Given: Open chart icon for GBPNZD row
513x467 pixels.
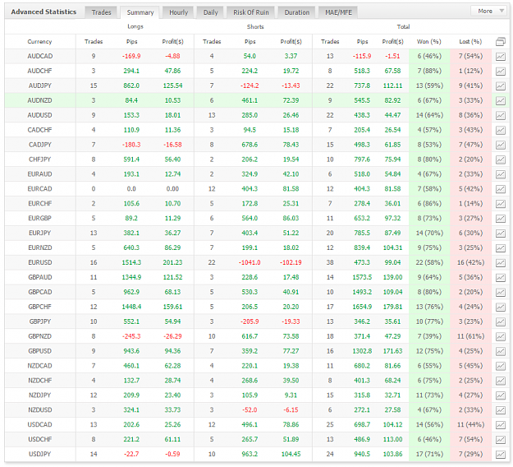Looking at the screenshot, I should click(500, 336).
